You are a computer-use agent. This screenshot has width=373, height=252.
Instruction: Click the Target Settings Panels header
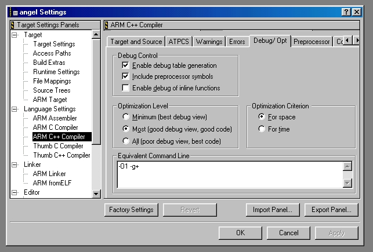(x=55, y=25)
